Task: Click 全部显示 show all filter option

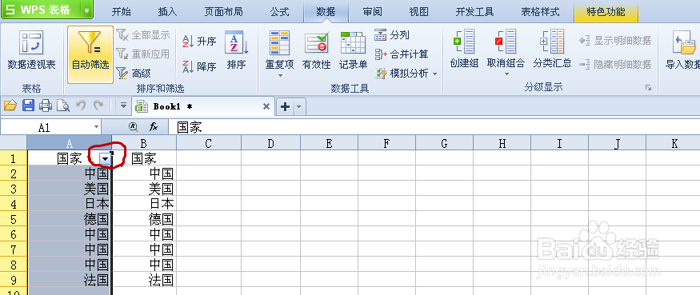Action: [x=143, y=34]
